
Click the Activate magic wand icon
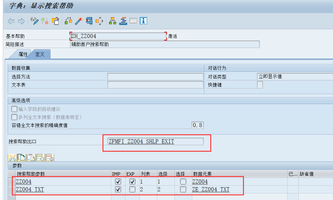(x=78, y=21)
